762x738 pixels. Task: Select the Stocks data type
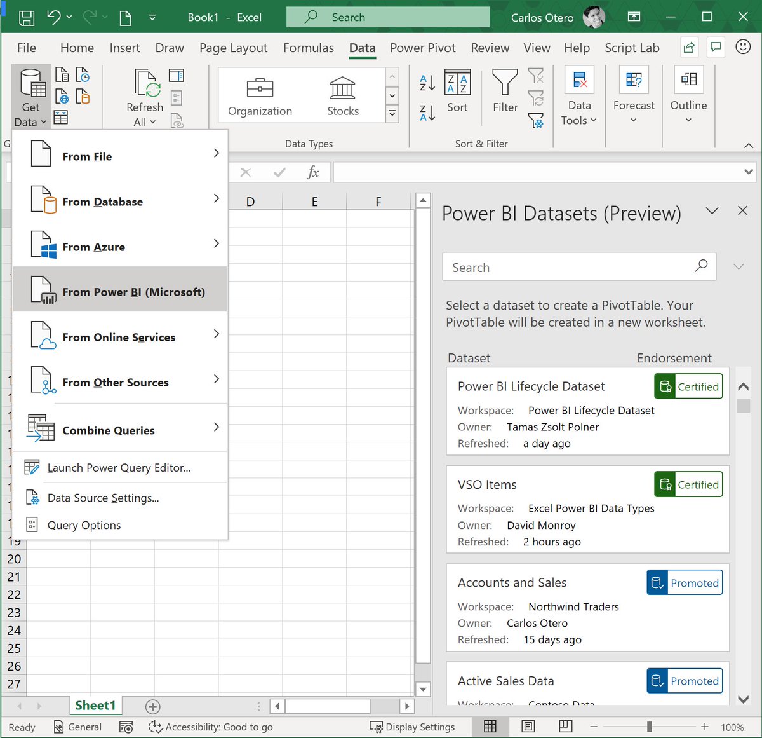[x=343, y=97]
